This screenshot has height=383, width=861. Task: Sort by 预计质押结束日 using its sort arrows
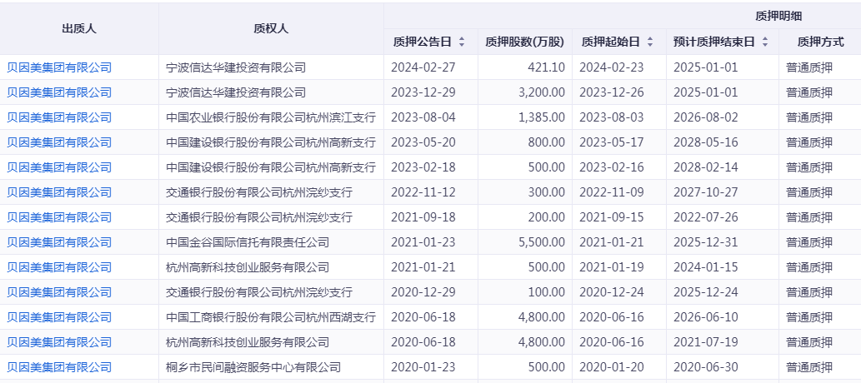click(x=765, y=42)
